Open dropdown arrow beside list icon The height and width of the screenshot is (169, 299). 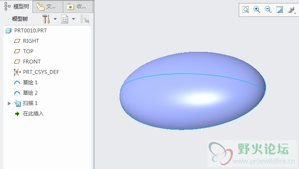(73, 19)
